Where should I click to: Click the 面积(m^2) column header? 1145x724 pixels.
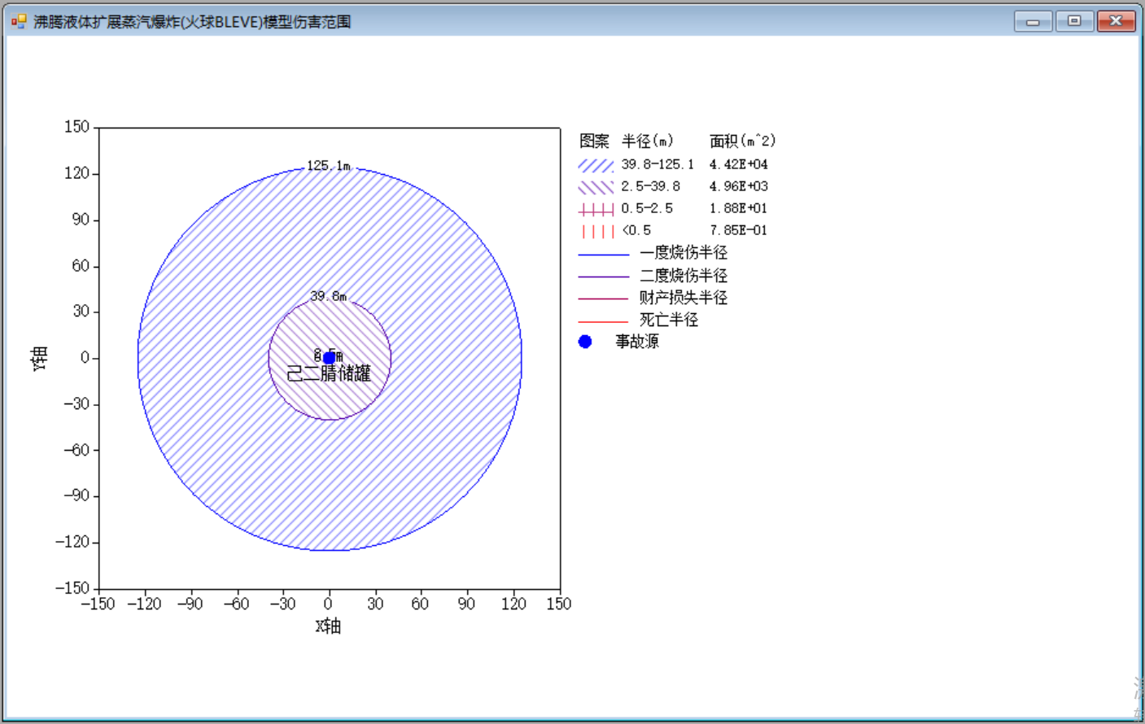[x=742, y=141]
